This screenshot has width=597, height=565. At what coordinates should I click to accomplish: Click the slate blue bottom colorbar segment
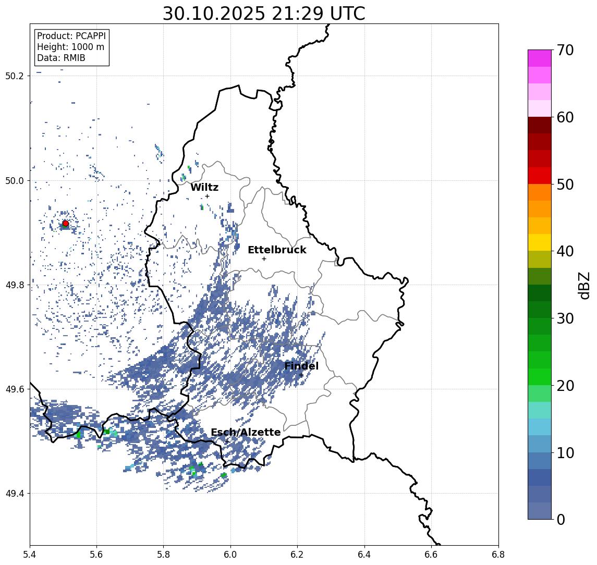540,511
